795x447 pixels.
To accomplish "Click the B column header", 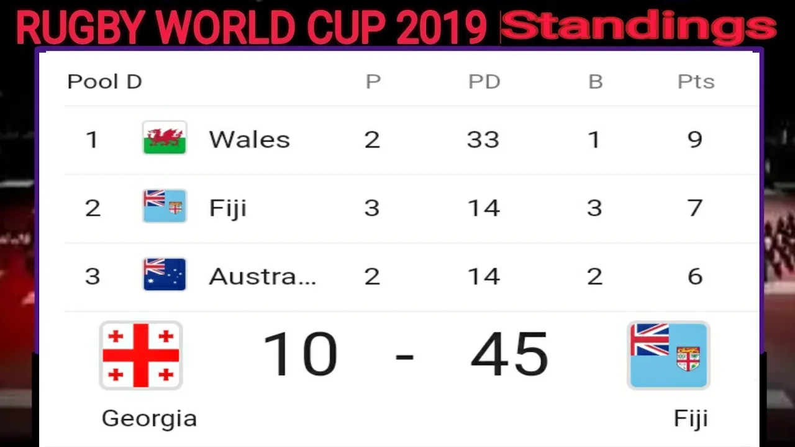I will (x=596, y=81).
